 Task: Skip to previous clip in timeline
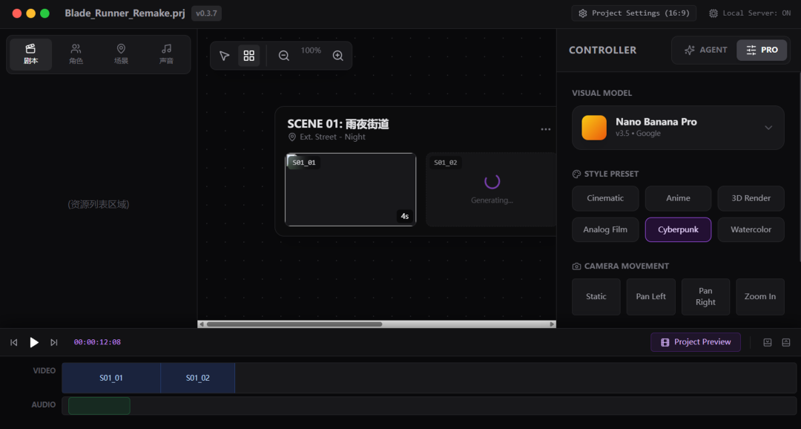point(13,342)
